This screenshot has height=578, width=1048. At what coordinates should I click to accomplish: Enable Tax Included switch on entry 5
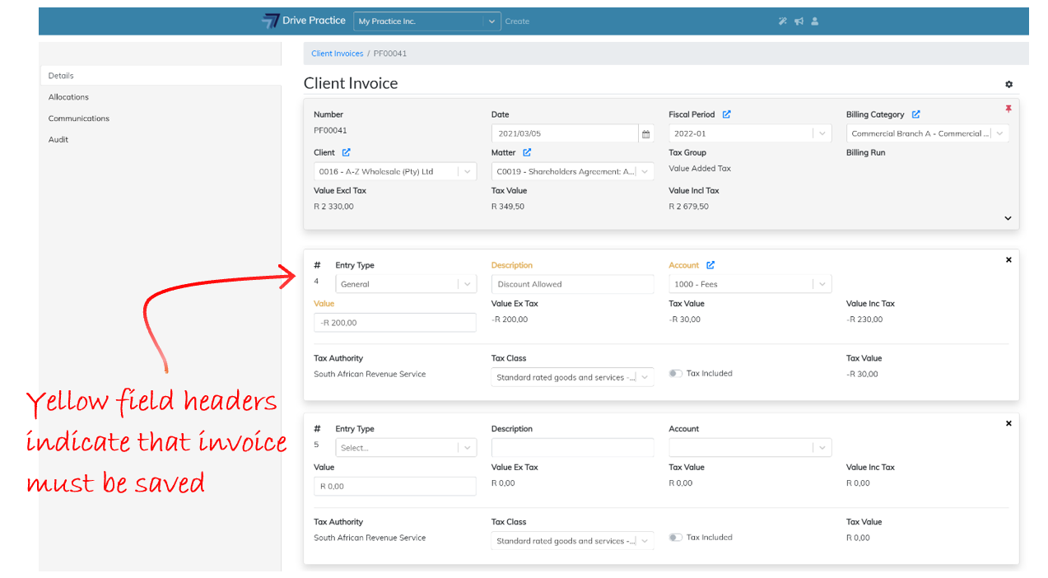[676, 538]
